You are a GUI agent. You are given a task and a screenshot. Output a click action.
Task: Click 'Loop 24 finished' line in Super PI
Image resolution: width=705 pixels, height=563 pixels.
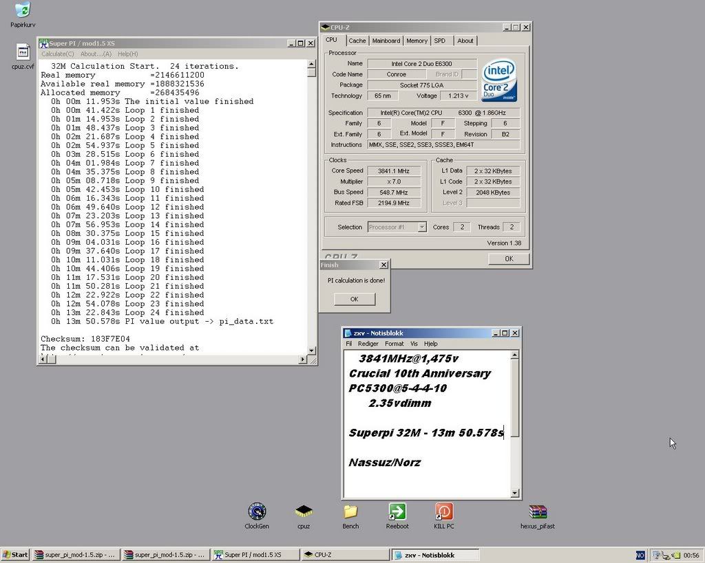pyautogui.click(x=127, y=313)
